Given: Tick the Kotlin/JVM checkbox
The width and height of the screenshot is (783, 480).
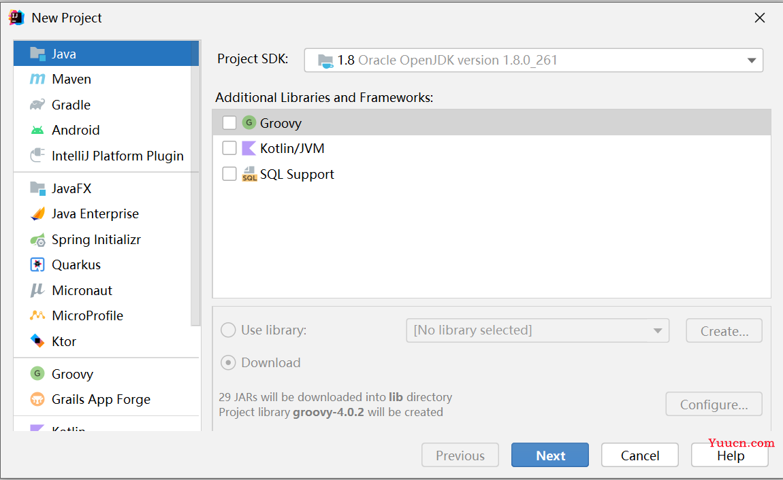Looking at the screenshot, I should 229,148.
